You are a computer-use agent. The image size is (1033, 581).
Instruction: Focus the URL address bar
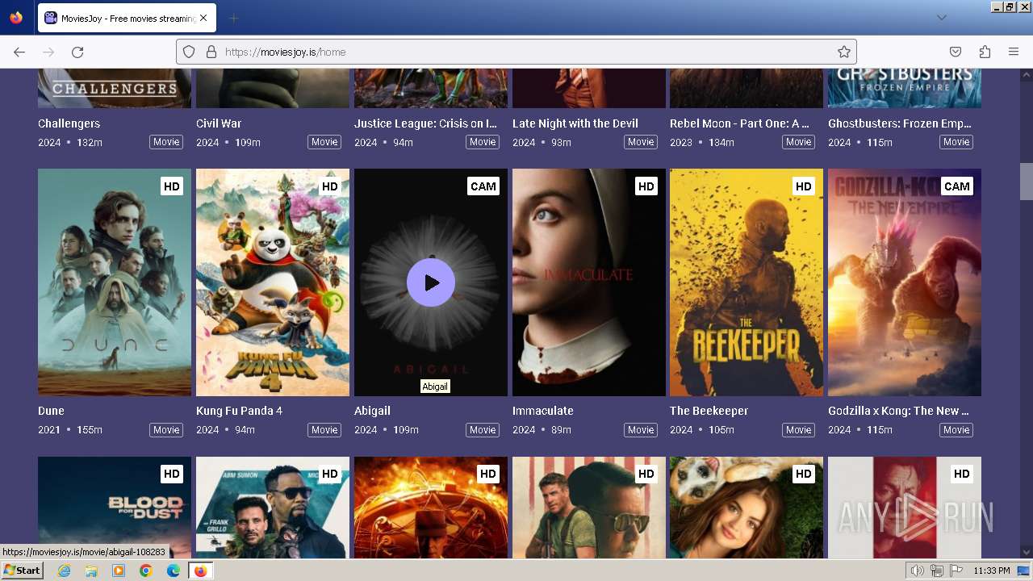tap(516, 52)
